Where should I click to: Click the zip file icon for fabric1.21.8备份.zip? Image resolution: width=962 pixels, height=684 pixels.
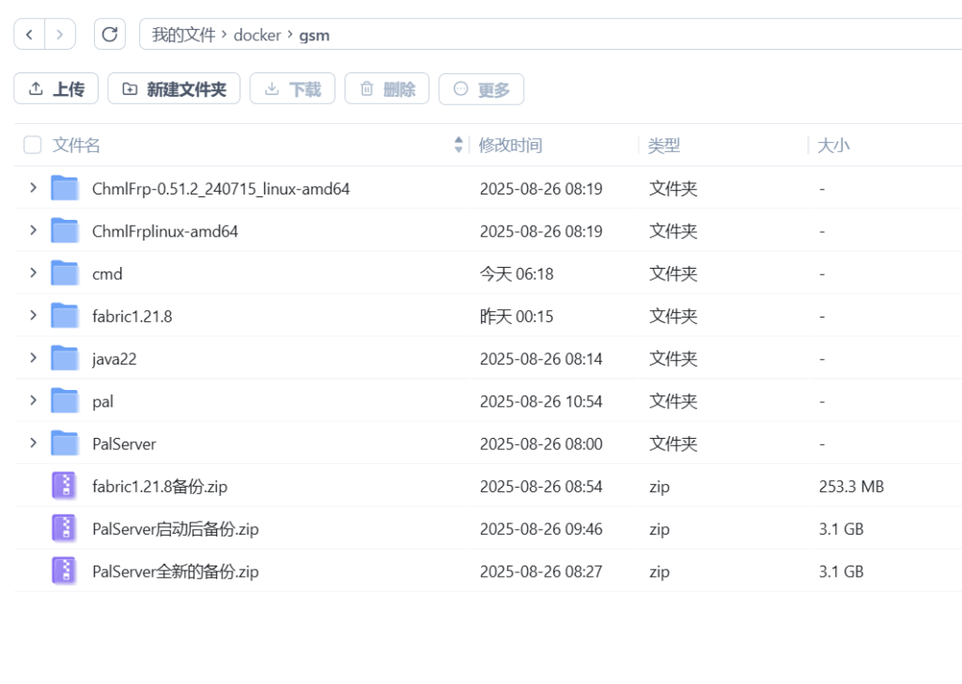tap(63, 486)
